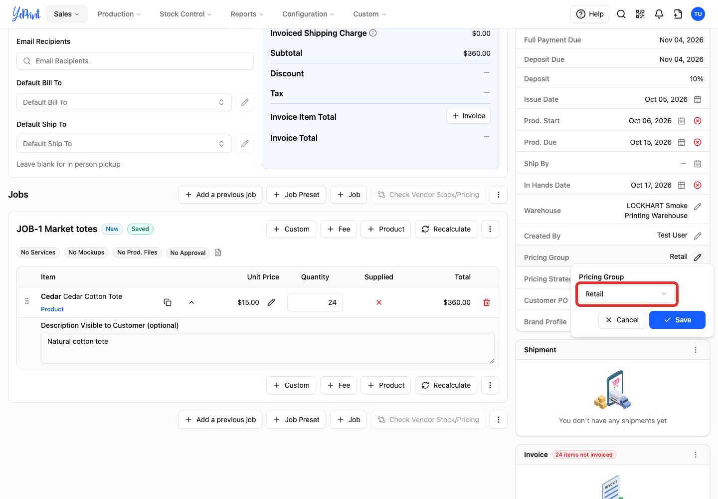
Task: Open the Sales menu
Action: [67, 14]
